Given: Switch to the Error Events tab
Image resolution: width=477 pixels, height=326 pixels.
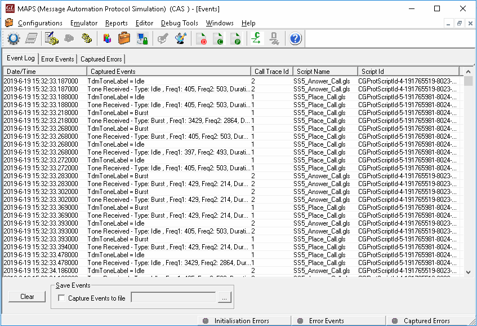Looking at the screenshot, I should (x=57, y=58).
